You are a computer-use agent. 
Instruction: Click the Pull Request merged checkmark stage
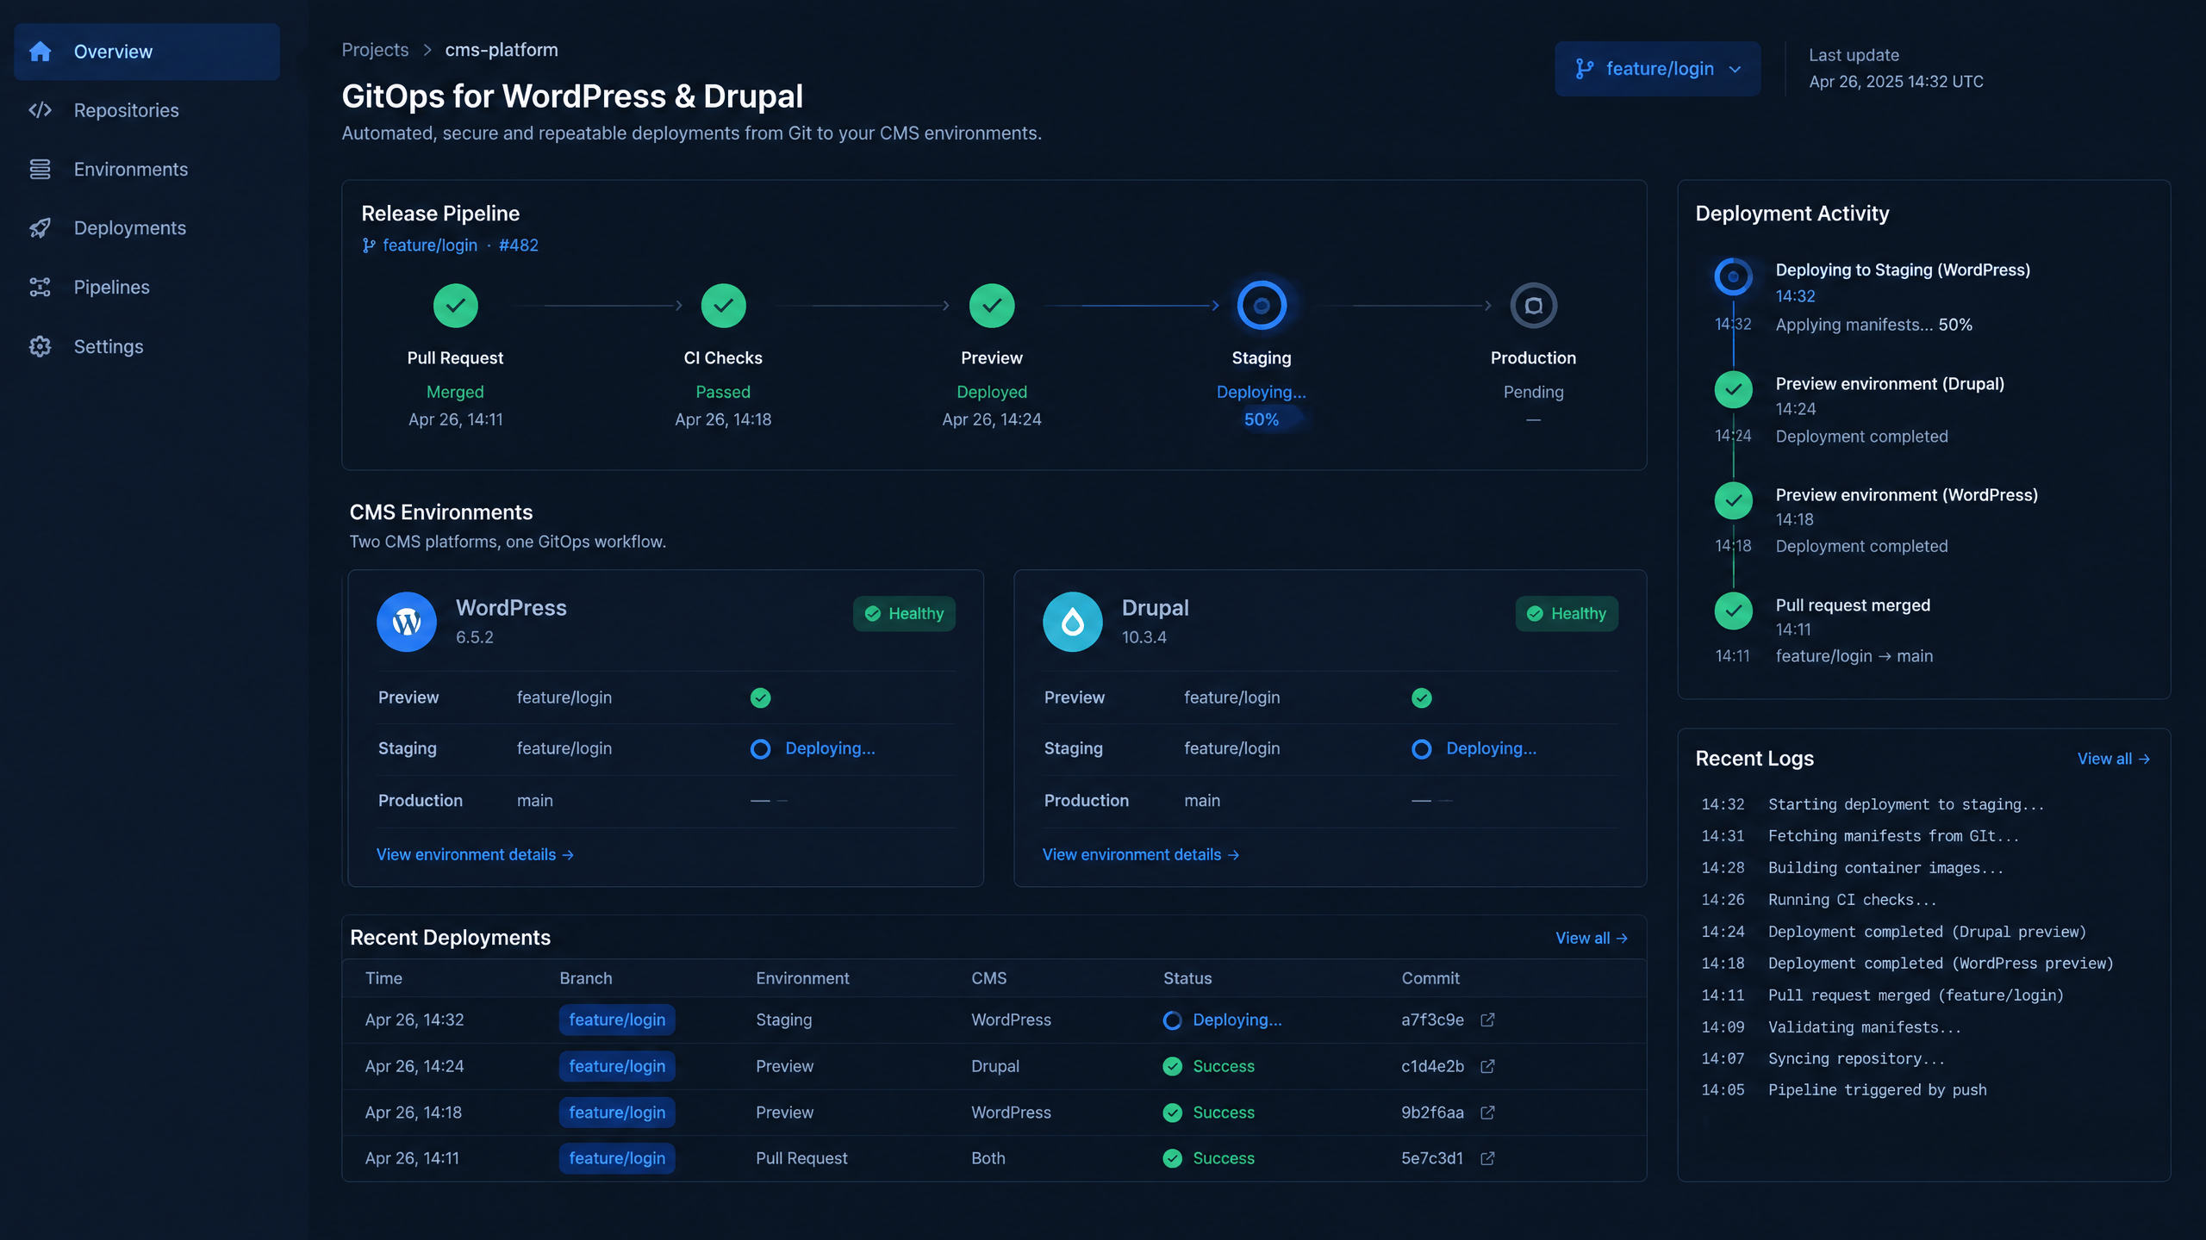pyautogui.click(x=455, y=306)
